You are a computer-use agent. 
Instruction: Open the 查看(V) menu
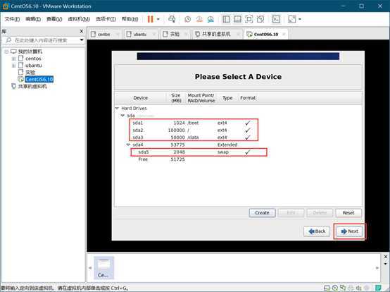click(54, 19)
